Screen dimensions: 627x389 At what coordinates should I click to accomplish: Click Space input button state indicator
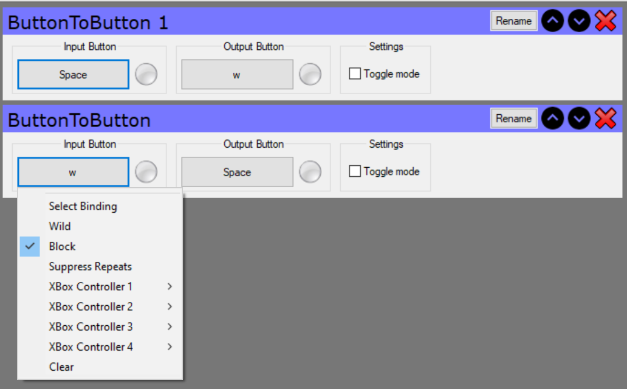(x=146, y=74)
